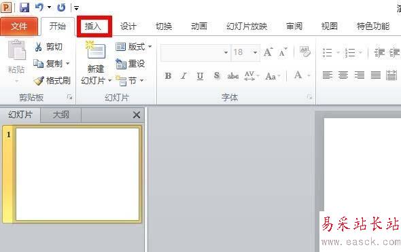Select slide 1 thumbnail
401x252 pixels.
click(77, 174)
